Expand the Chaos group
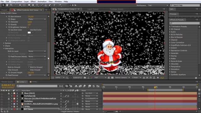The height and width of the screenshot is (113, 201). [x=4, y=46]
